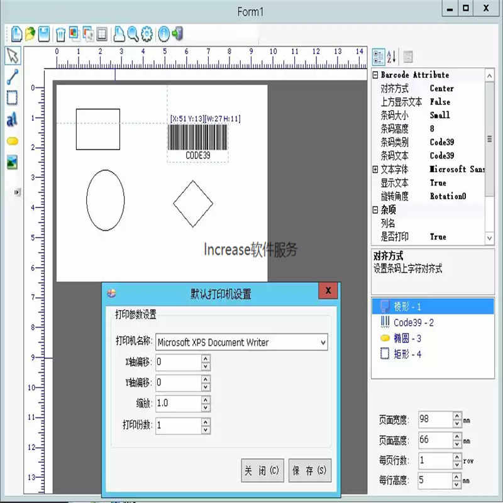
Task: Click the Y轴偏移 input field
Action: click(x=179, y=383)
